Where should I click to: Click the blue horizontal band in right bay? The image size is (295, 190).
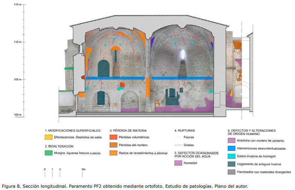pos(182,78)
